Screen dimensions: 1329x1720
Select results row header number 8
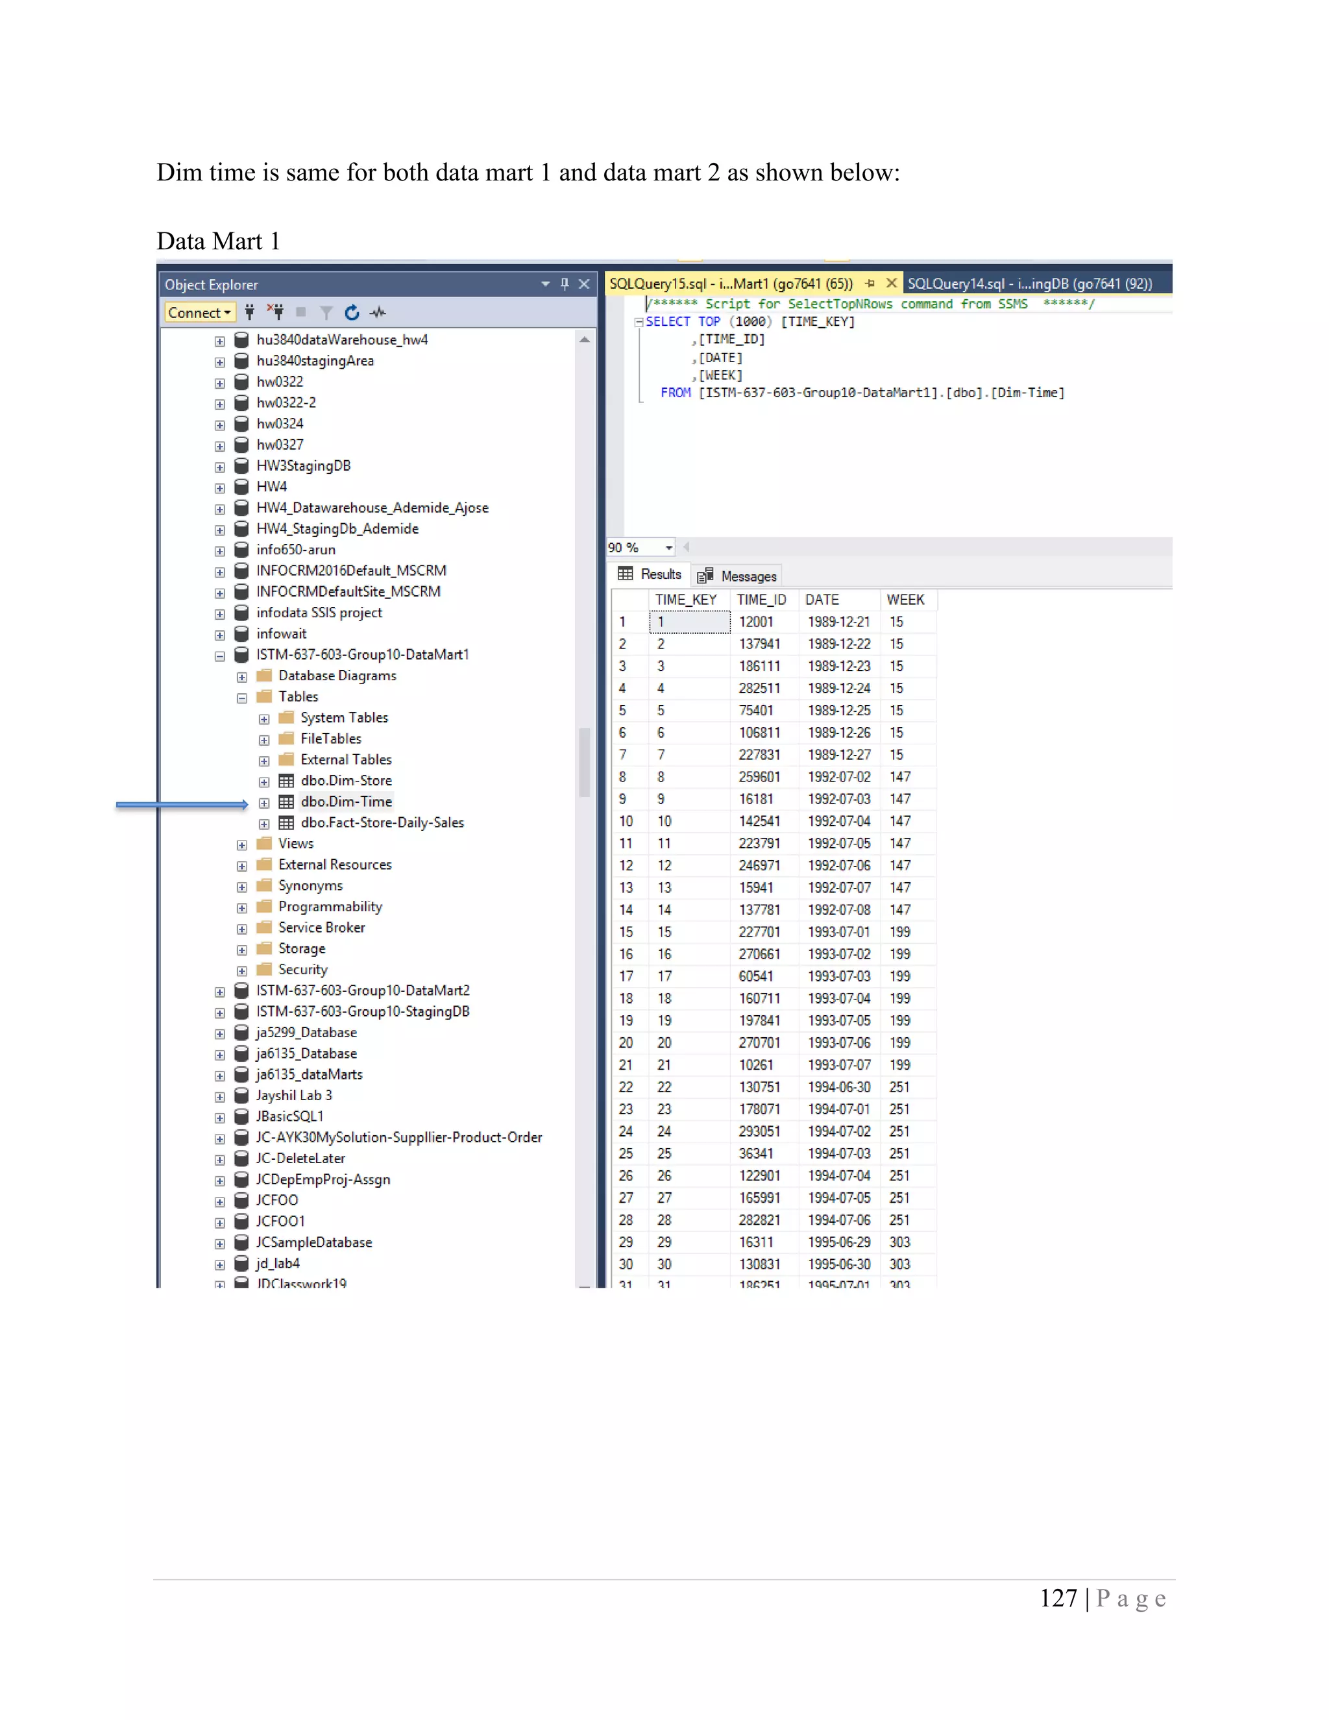630,778
